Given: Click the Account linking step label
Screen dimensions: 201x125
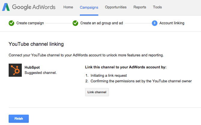Looking at the screenshot, I should pyautogui.click(x=172, y=23).
